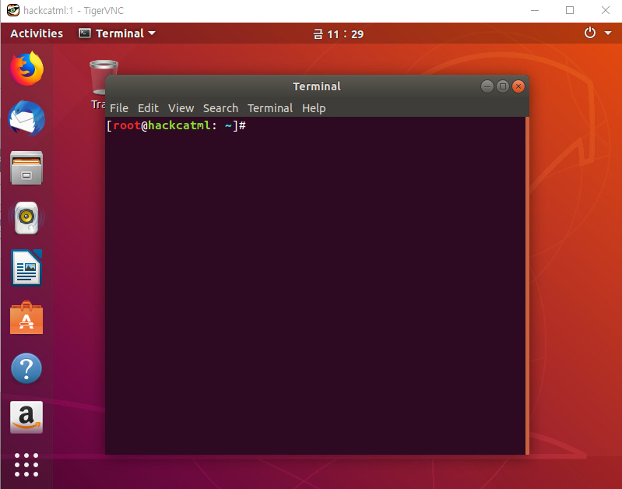Close the Terminal window

coord(518,86)
